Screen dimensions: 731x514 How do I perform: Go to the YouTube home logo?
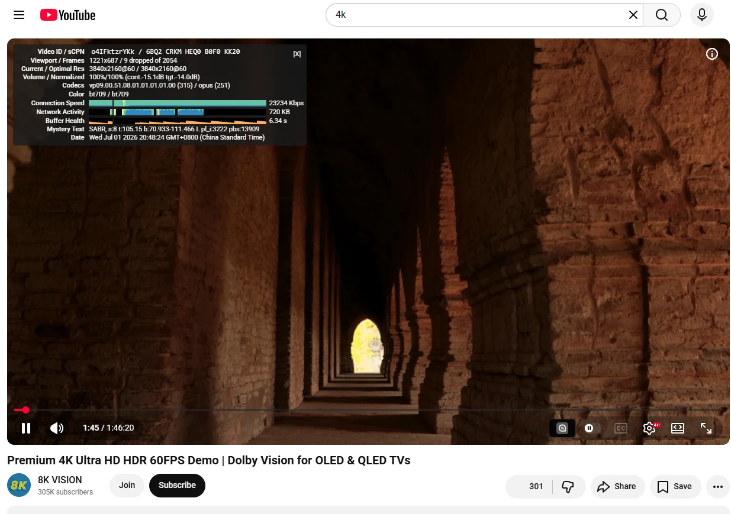click(67, 15)
